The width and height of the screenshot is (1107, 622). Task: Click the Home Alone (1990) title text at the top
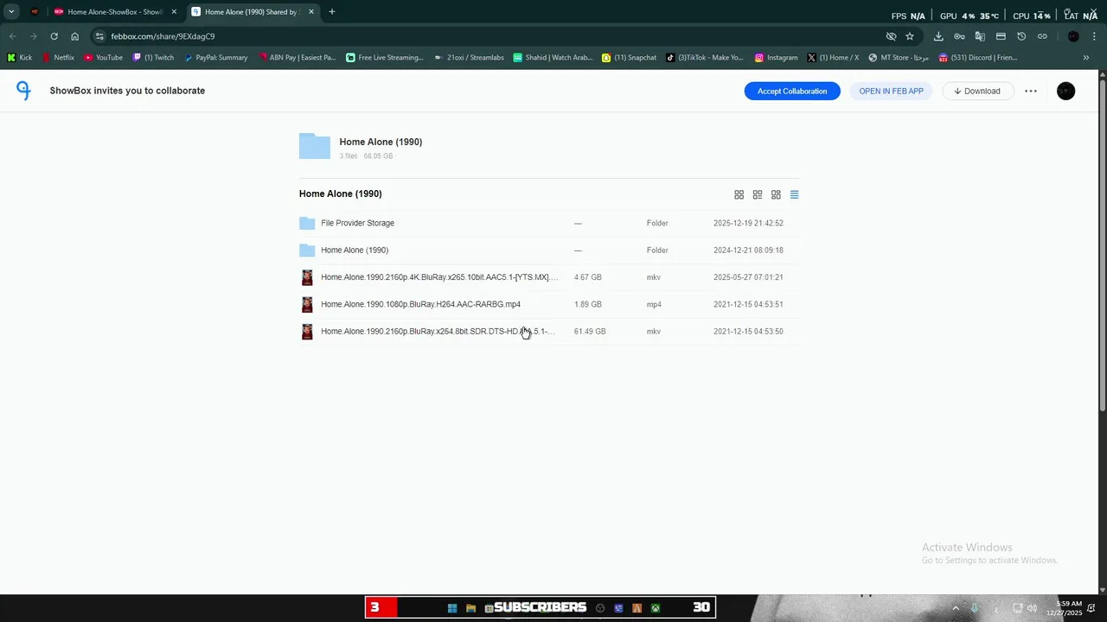click(x=381, y=142)
